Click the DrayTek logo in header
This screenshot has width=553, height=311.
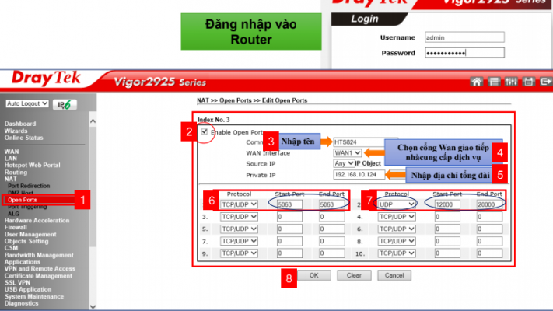(48, 80)
